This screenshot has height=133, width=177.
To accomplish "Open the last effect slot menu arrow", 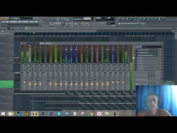I will pos(136,69).
